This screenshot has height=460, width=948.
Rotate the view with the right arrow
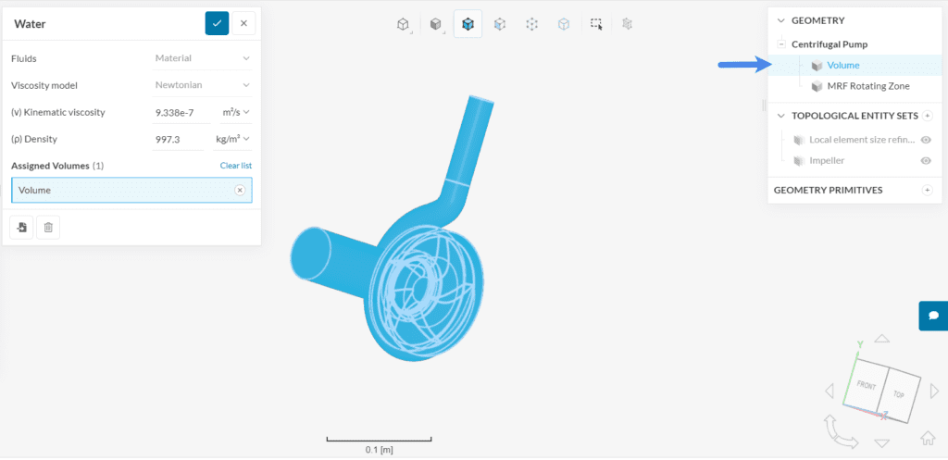click(x=935, y=392)
